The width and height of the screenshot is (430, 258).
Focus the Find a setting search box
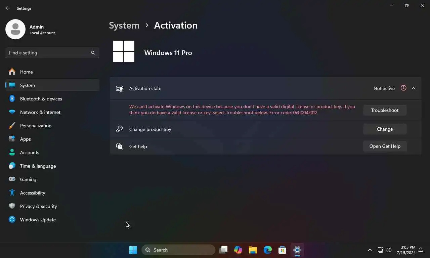point(52,53)
